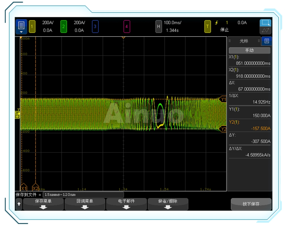
Task: Click the channel 1 ground level marker
Action: pyautogui.click(x=17, y=115)
